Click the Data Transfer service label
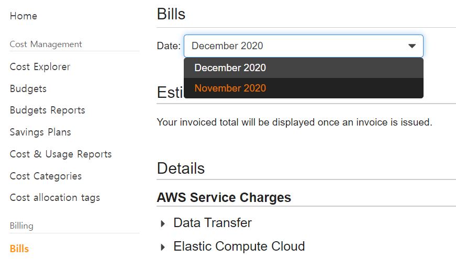Screen dimensions: 456x259 213,223
